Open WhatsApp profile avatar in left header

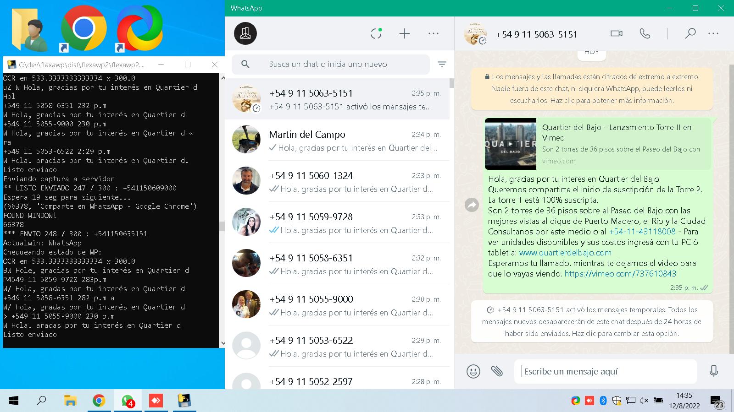click(x=245, y=33)
